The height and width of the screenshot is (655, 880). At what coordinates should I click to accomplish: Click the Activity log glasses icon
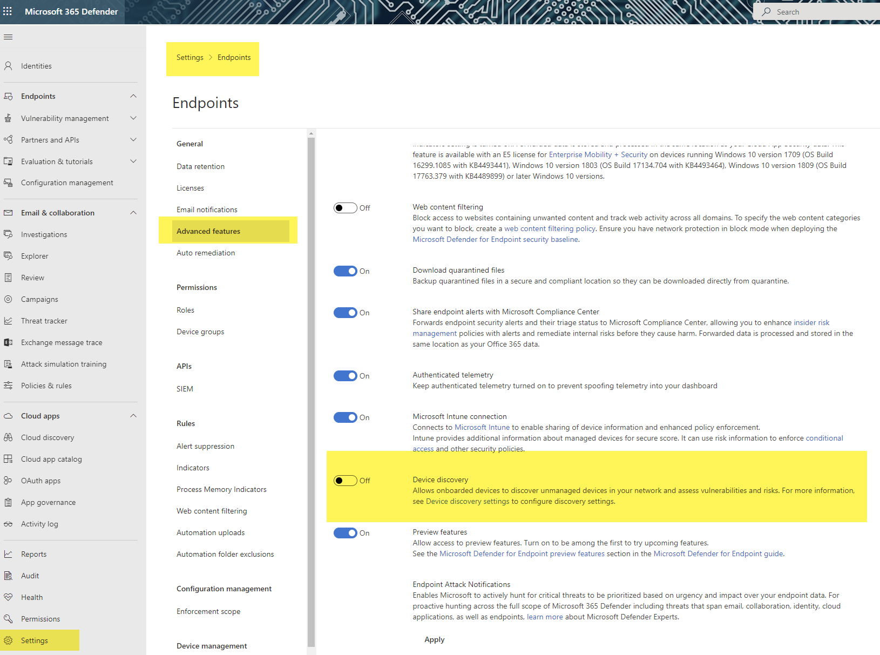click(8, 524)
